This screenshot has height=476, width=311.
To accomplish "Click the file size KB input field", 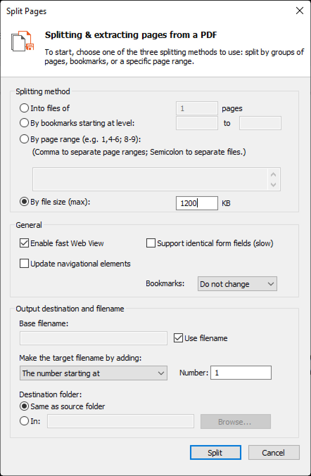I will [197, 203].
